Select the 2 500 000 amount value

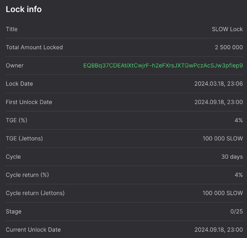pos(229,47)
